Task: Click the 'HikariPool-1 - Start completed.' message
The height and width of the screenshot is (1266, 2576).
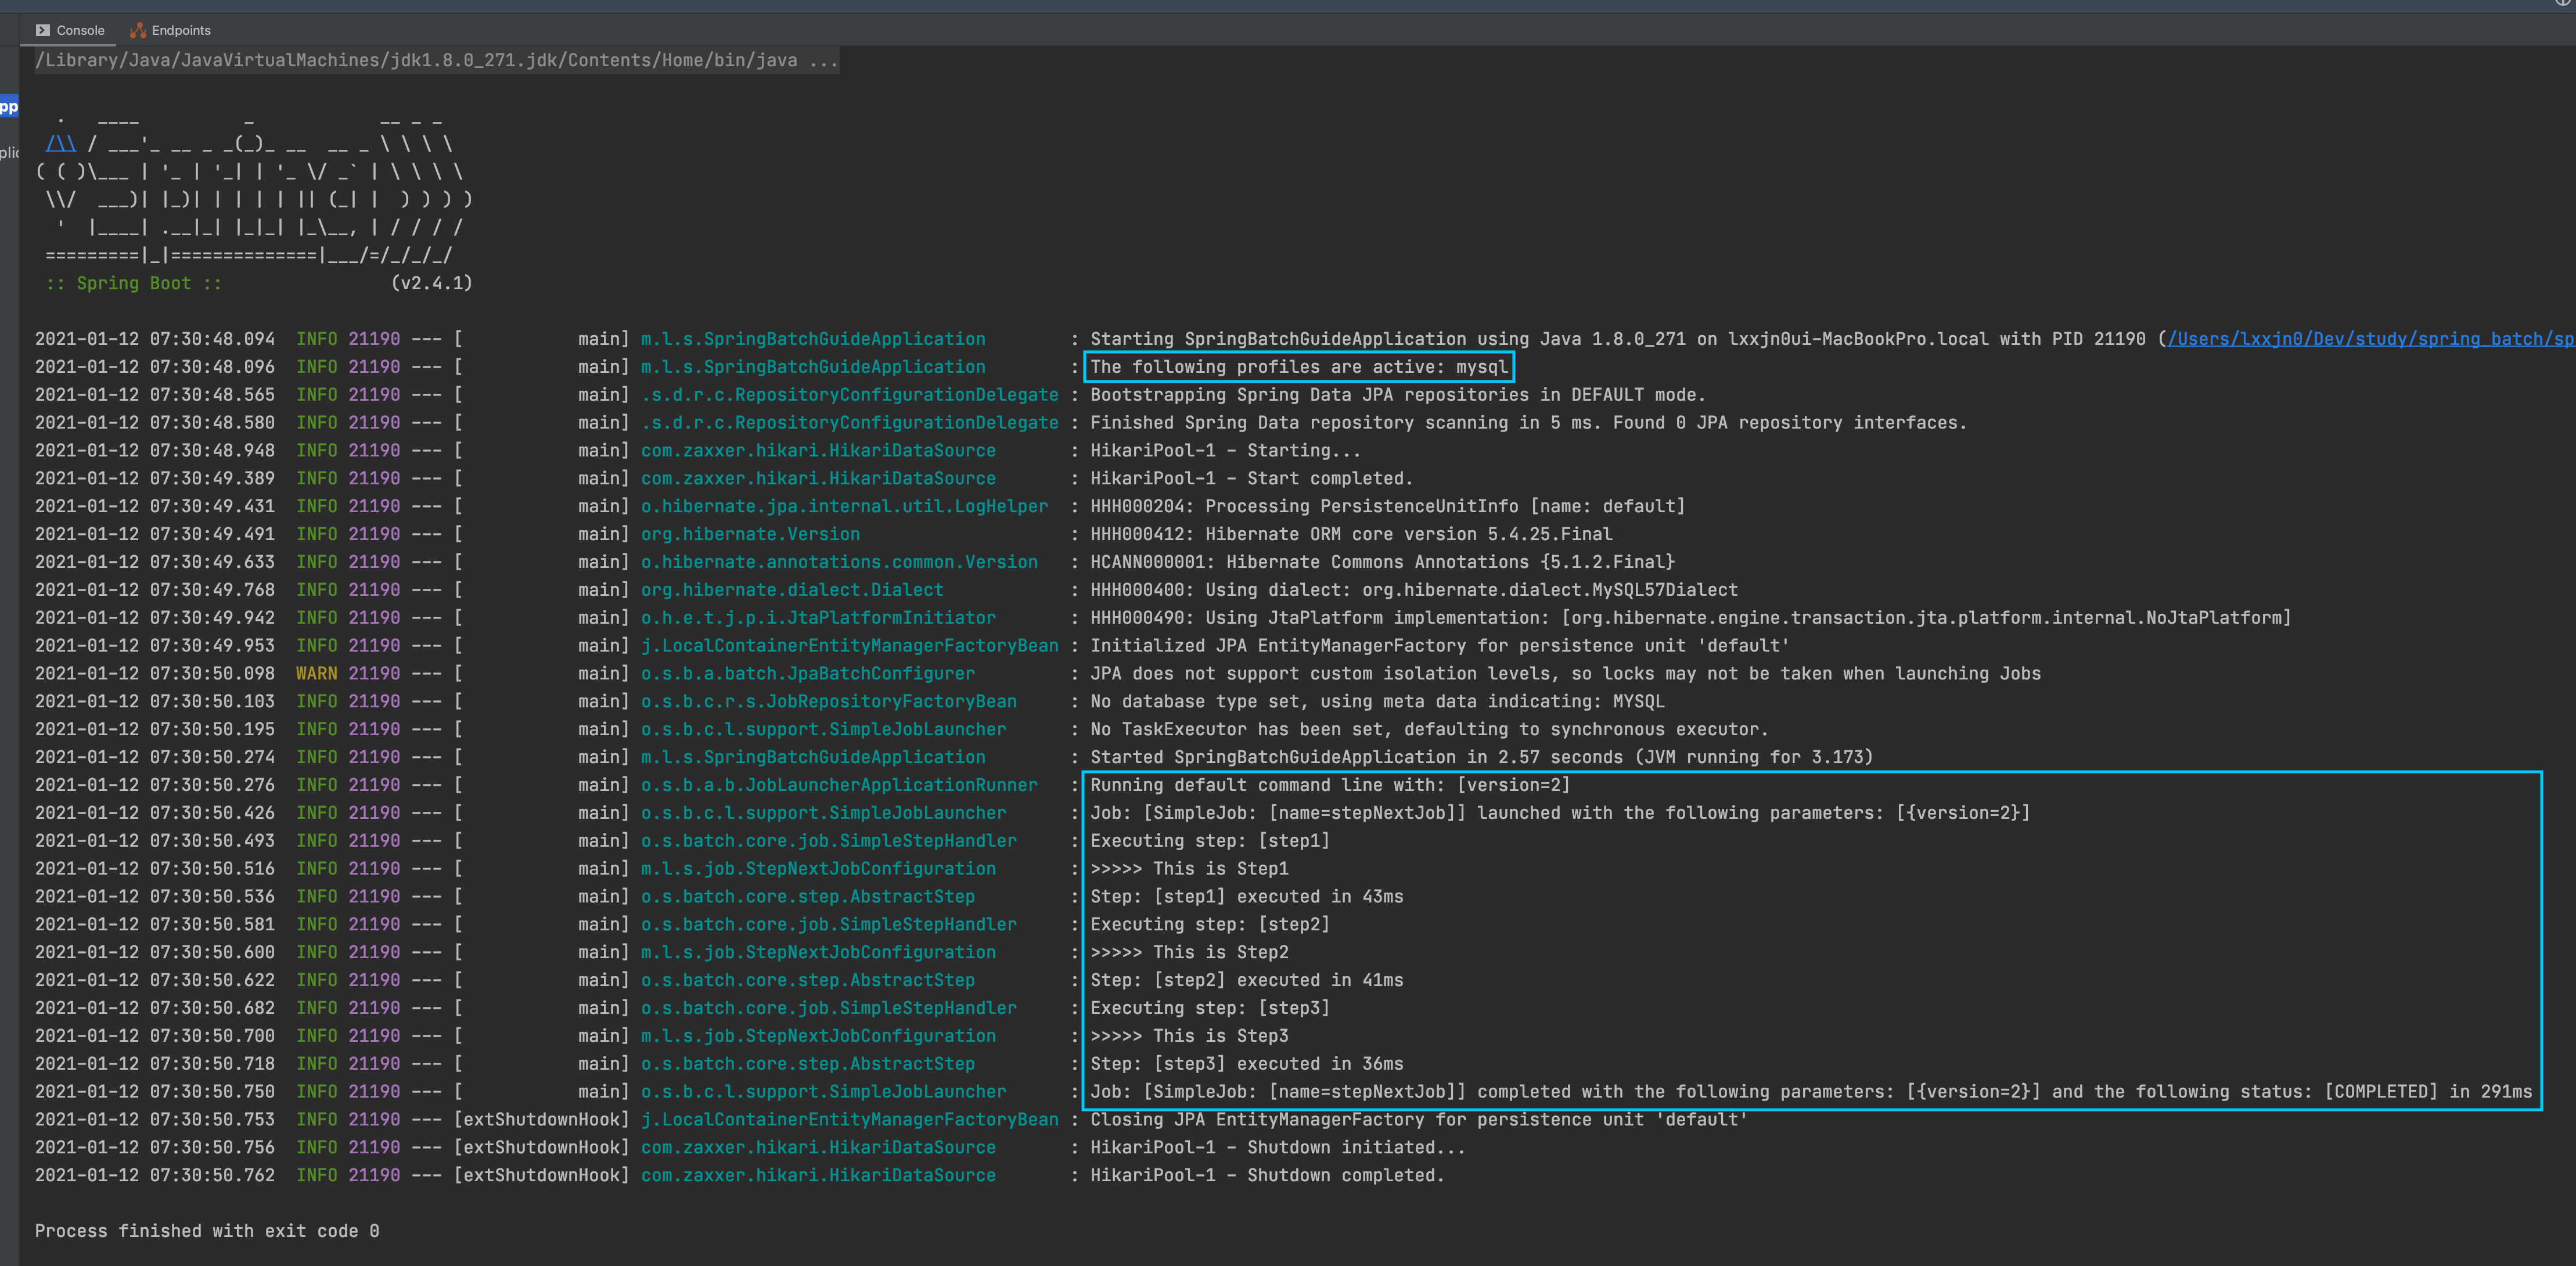Action: click(1251, 479)
